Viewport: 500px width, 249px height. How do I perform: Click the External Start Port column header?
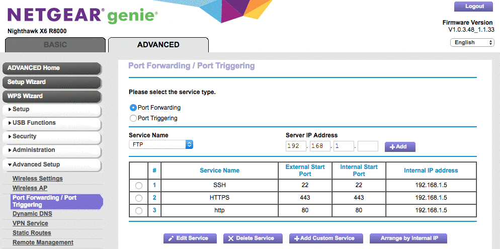tap(305, 171)
